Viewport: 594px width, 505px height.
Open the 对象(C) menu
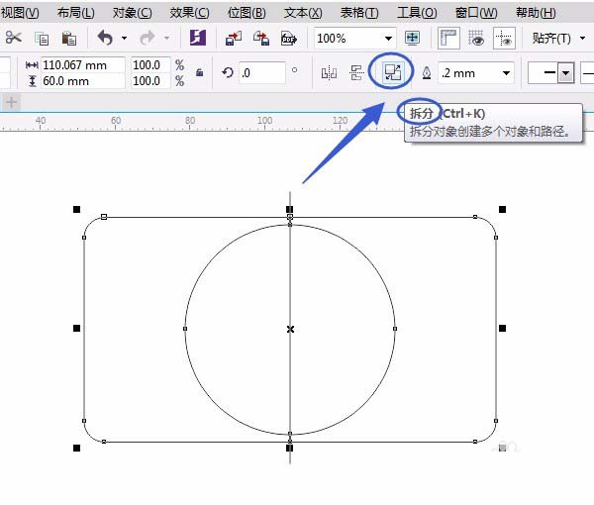tap(133, 13)
